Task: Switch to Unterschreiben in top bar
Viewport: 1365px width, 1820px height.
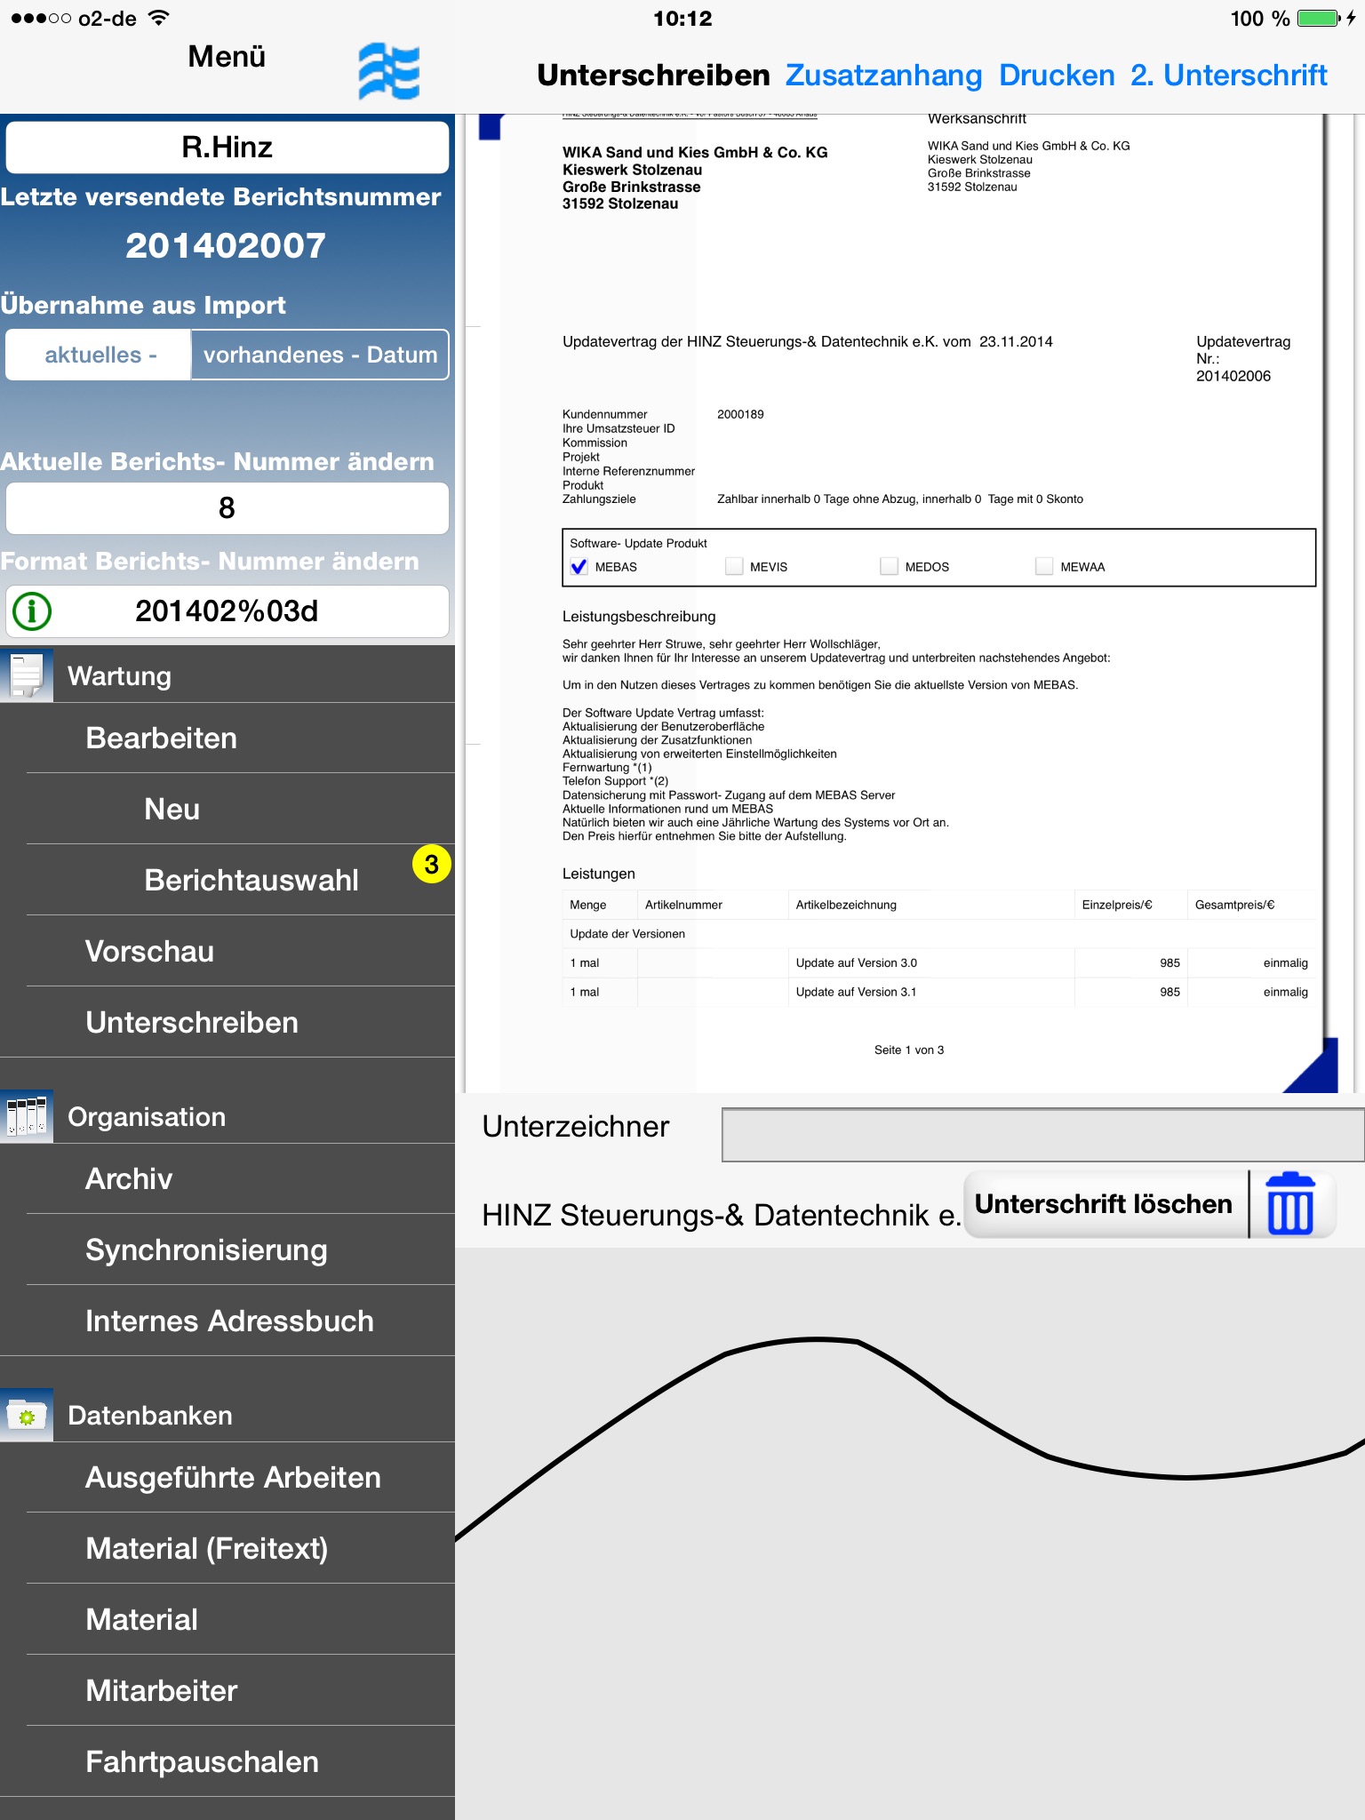Action: (x=653, y=75)
